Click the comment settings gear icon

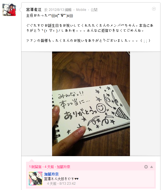146,167
